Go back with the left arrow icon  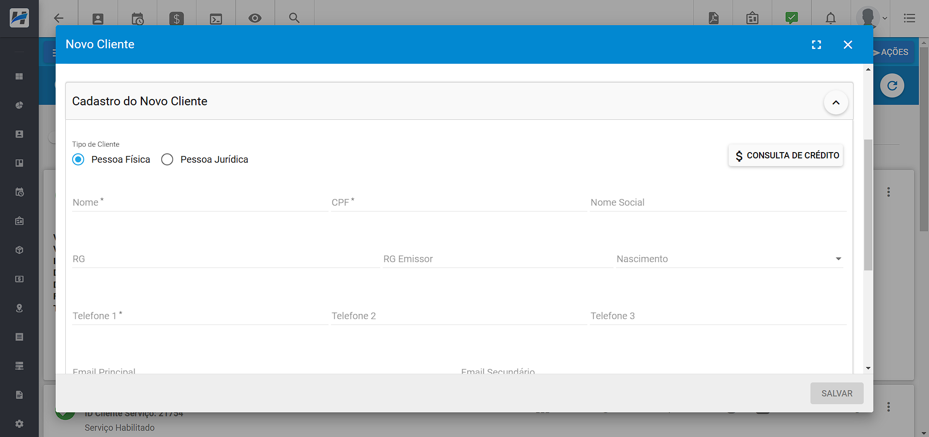[x=59, y=18]
